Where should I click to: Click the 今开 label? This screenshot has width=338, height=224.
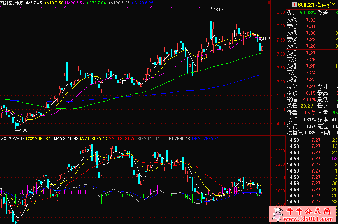click(x=323, y=86)
